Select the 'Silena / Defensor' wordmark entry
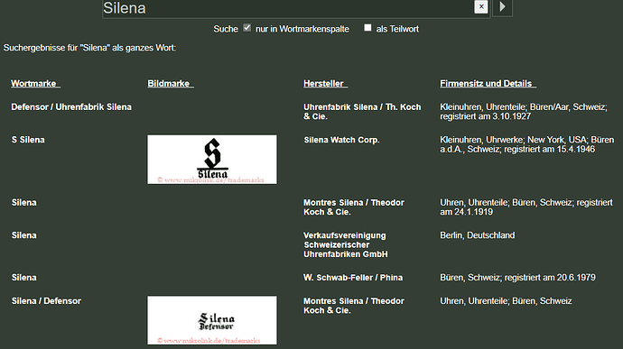 (46, 301)
